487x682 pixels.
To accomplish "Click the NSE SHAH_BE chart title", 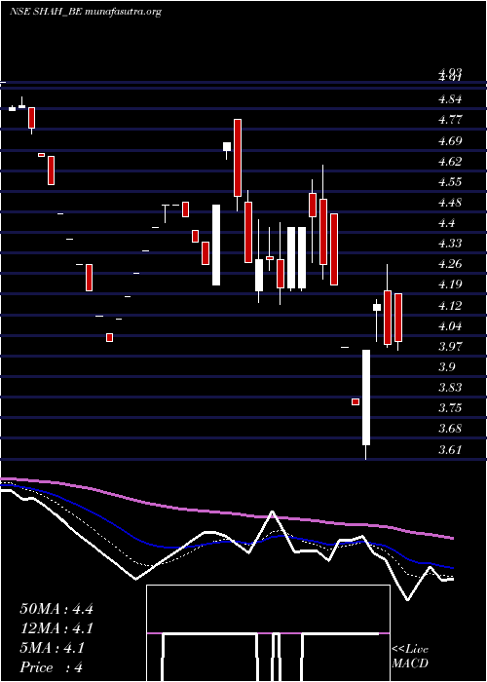I will point(86,12).
